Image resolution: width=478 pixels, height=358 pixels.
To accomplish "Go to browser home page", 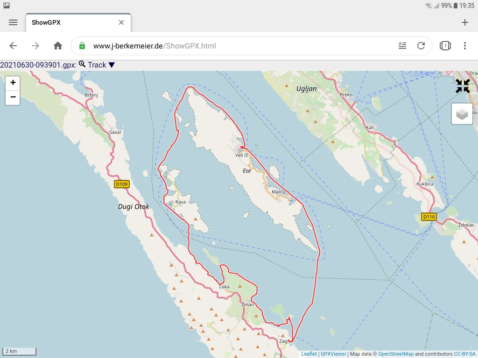I will (x=57, y=46).
